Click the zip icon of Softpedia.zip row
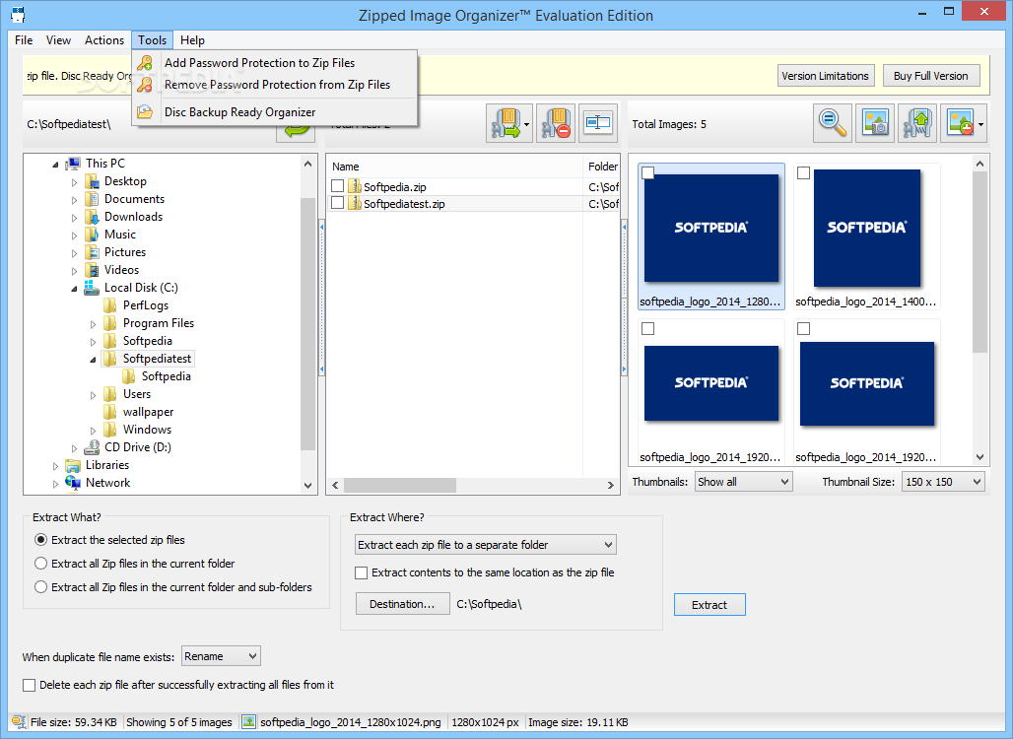The width and height of the screenshot is (1013, 739). click(354, 186)
